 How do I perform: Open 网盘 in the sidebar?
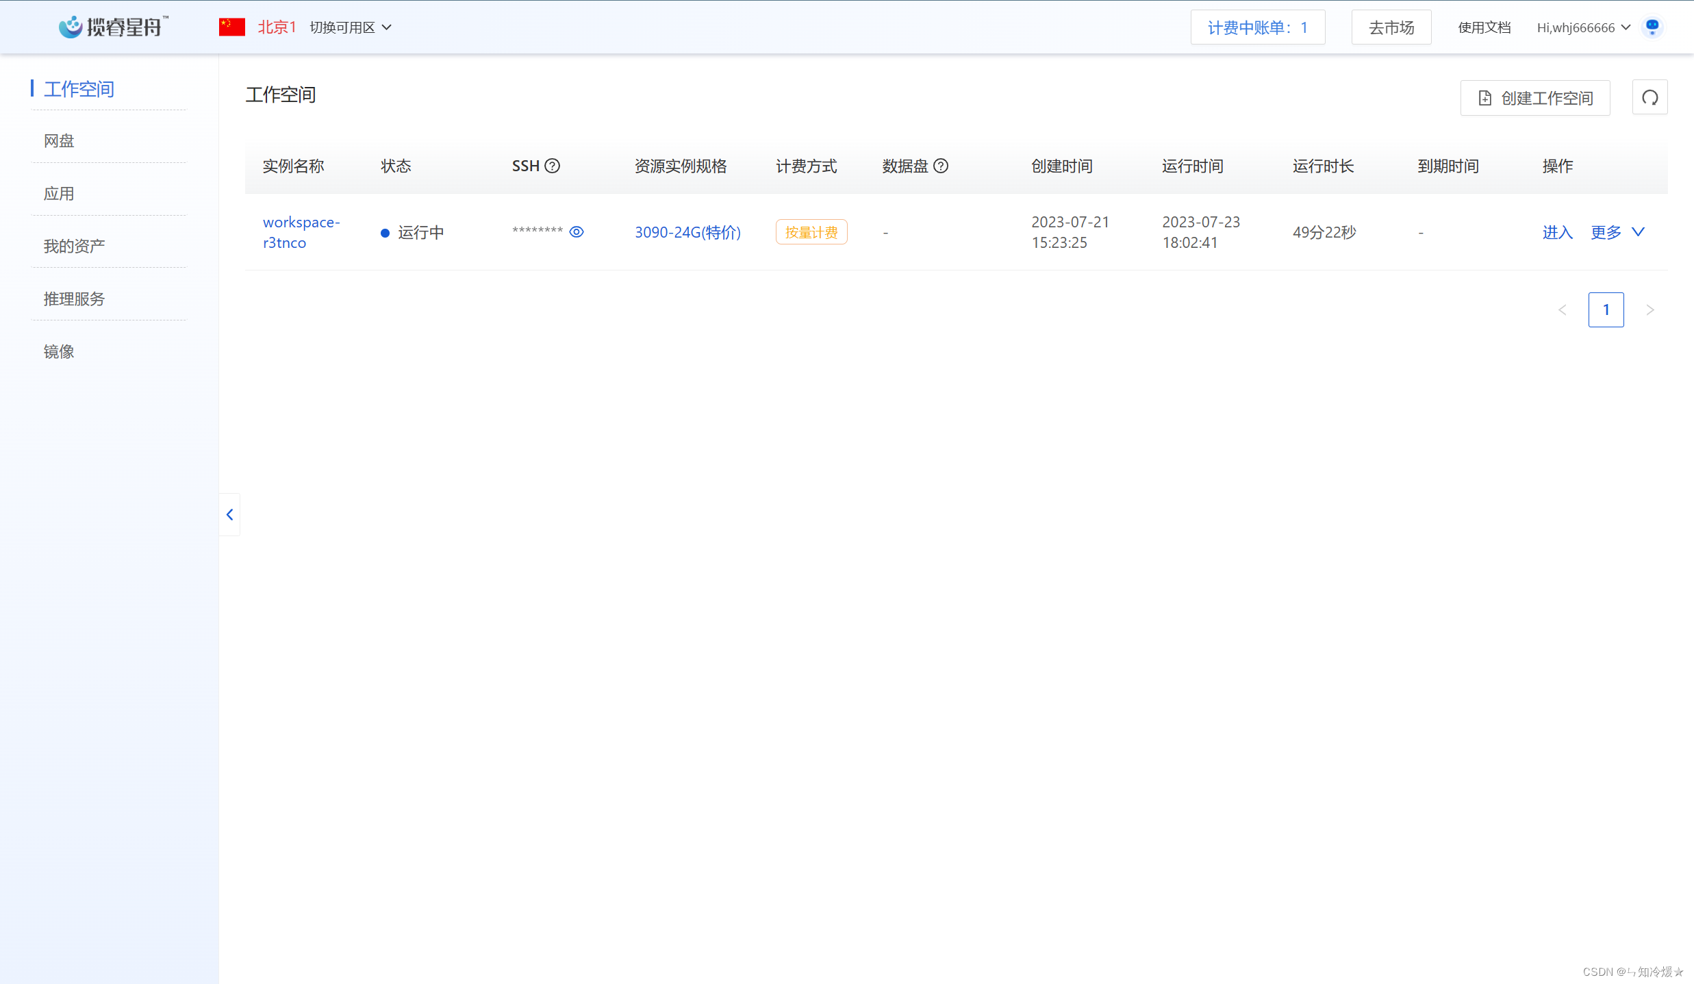pyautogui.click(x=59, y=141)
